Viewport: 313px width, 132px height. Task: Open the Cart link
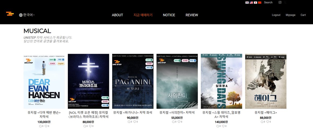pyautogui.click(x=303, y=15)
